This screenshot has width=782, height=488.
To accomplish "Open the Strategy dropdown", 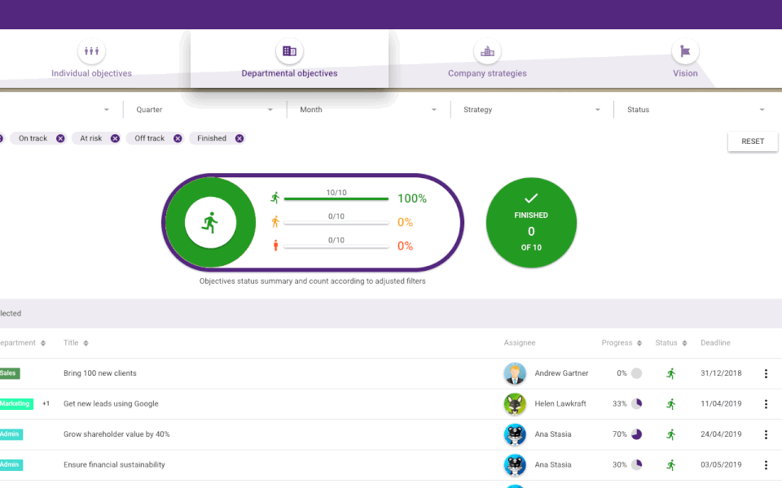I will pyautogui.click(x=532, y=110).
